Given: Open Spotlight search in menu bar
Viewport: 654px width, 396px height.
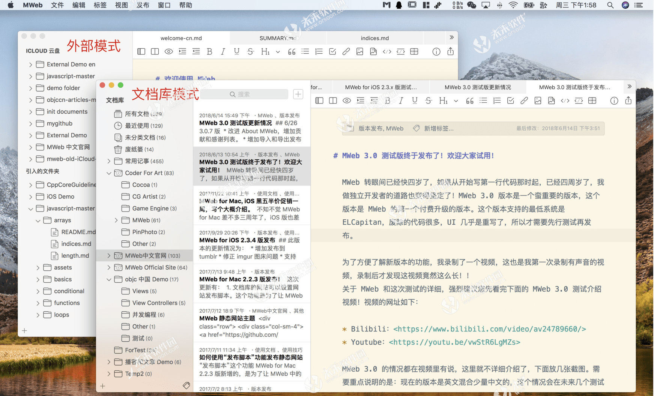Looking at the screenshot, I should tap(610, 5).
